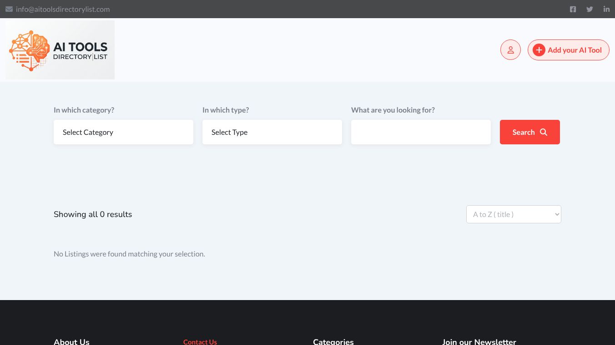Click inside the What are you looking for field
The width and height of the screenshot is (615, 345).
[x=421, y=132]
